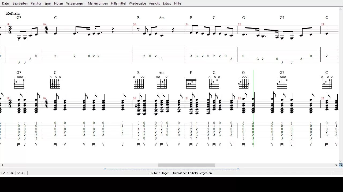Screen dimensions: 343x192
Task: Select the G7 chord diagram in measure 18
Action: [x=19, y=82]
